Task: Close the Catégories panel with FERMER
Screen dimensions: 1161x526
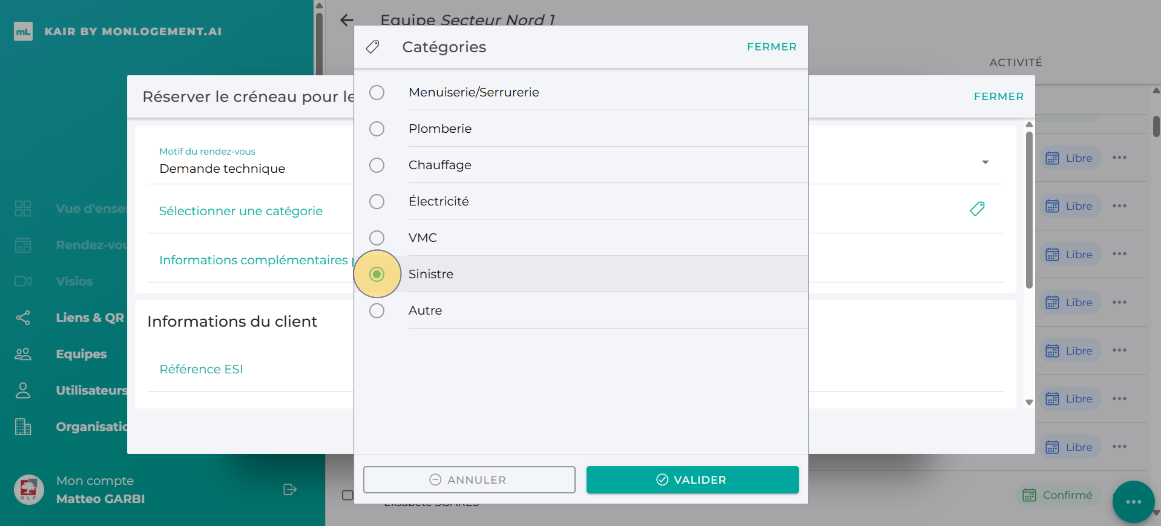Action: (x=771, y=47)
